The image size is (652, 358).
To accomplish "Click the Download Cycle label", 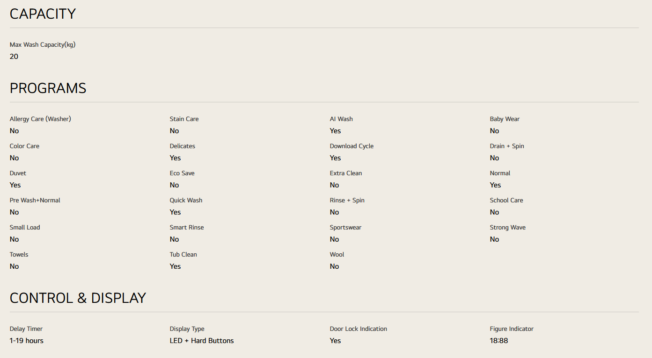I will click(352, 146).
